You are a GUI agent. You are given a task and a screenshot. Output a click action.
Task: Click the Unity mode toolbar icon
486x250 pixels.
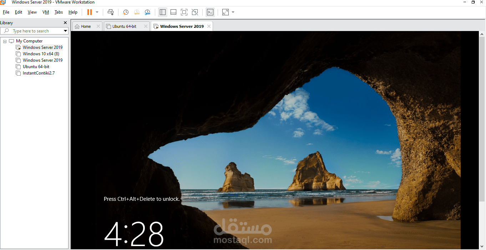(x=195, y=12)
